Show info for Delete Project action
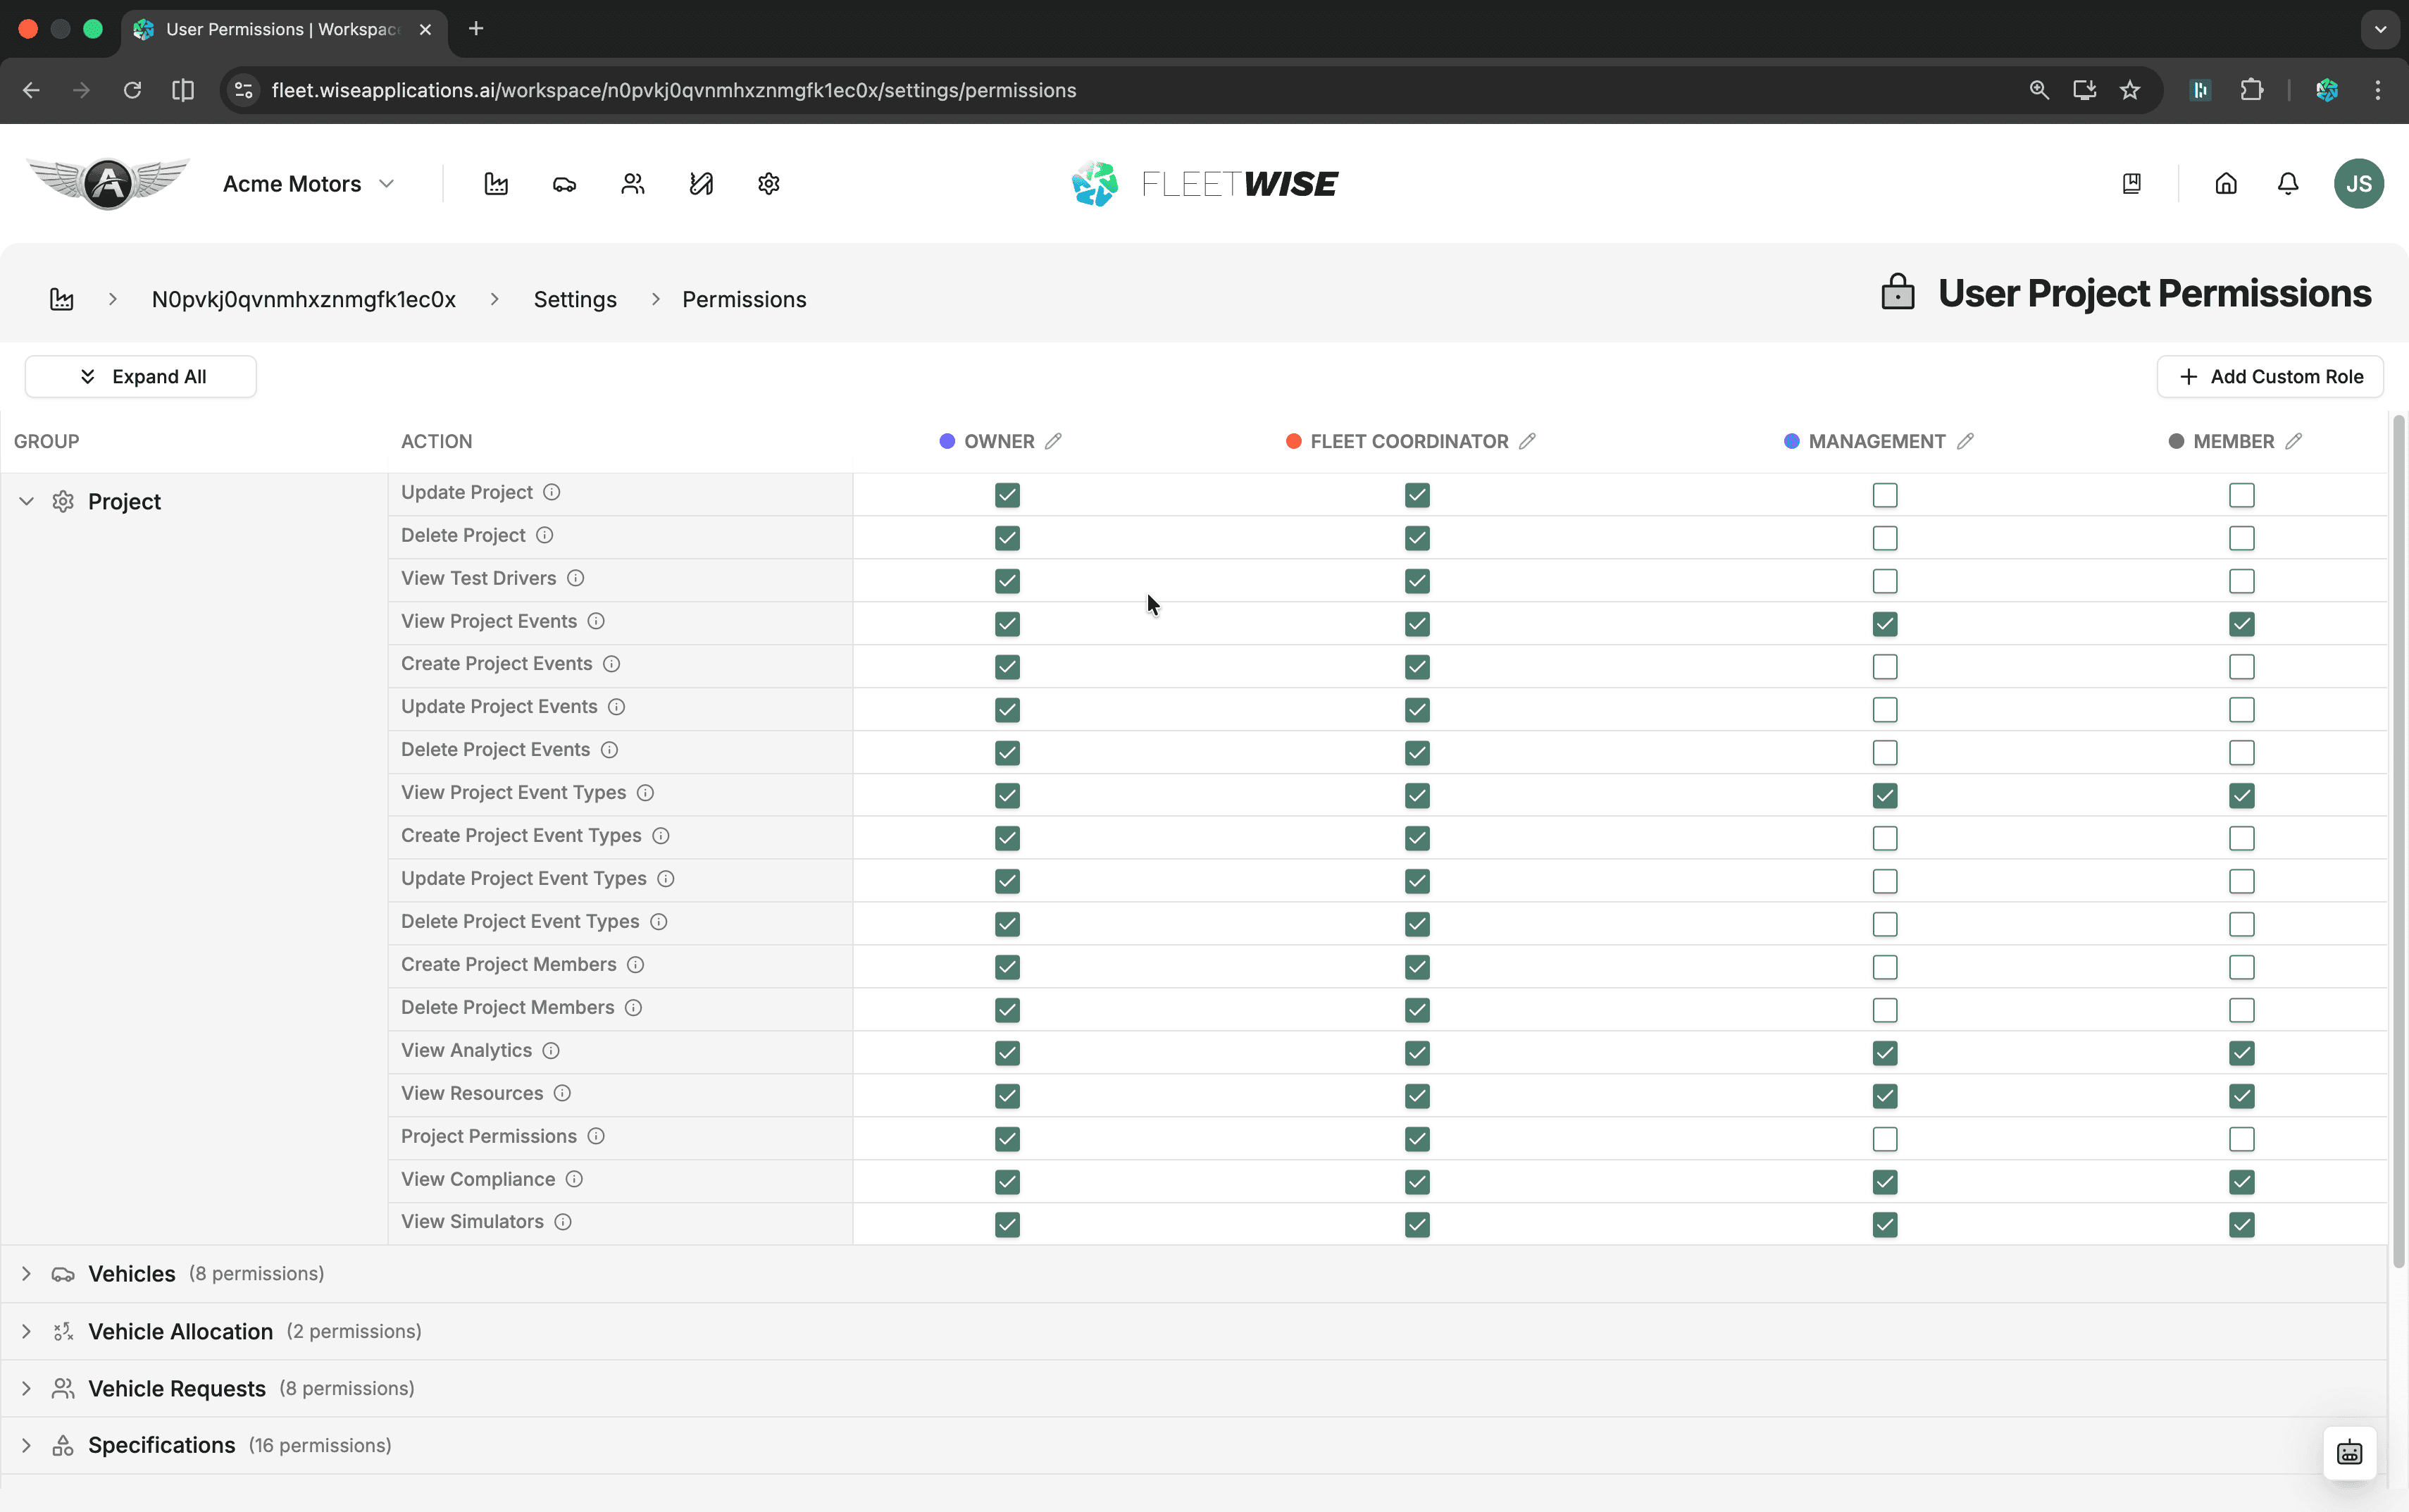Viewport: 2409px width, 1512px height. pyautogui.click(x=544, y=535)
